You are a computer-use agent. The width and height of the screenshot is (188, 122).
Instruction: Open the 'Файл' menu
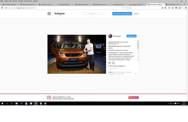(2, 1)
